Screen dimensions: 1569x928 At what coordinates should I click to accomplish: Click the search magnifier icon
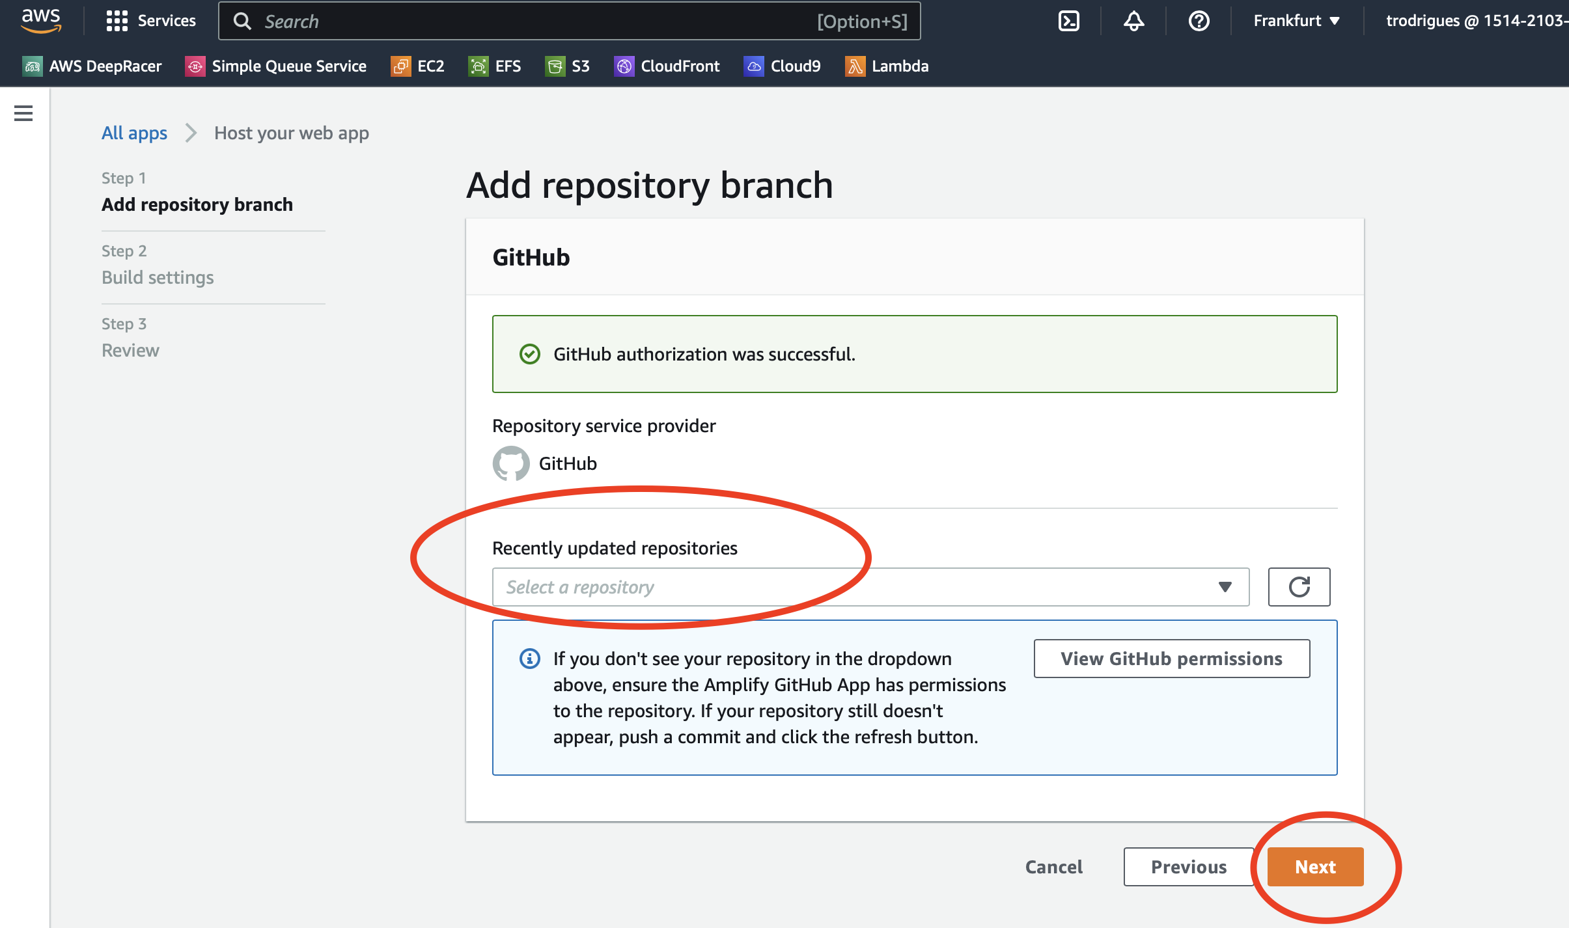[x=242, y=21]
